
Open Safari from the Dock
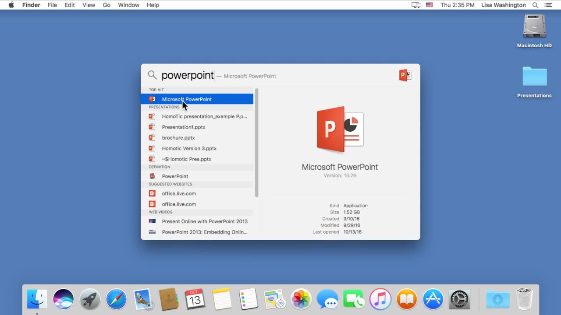tap(116, 299)
